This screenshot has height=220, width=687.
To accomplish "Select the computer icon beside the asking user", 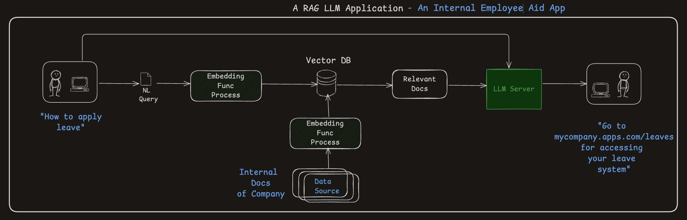I will pyautogui.click(x=80, y=84).
